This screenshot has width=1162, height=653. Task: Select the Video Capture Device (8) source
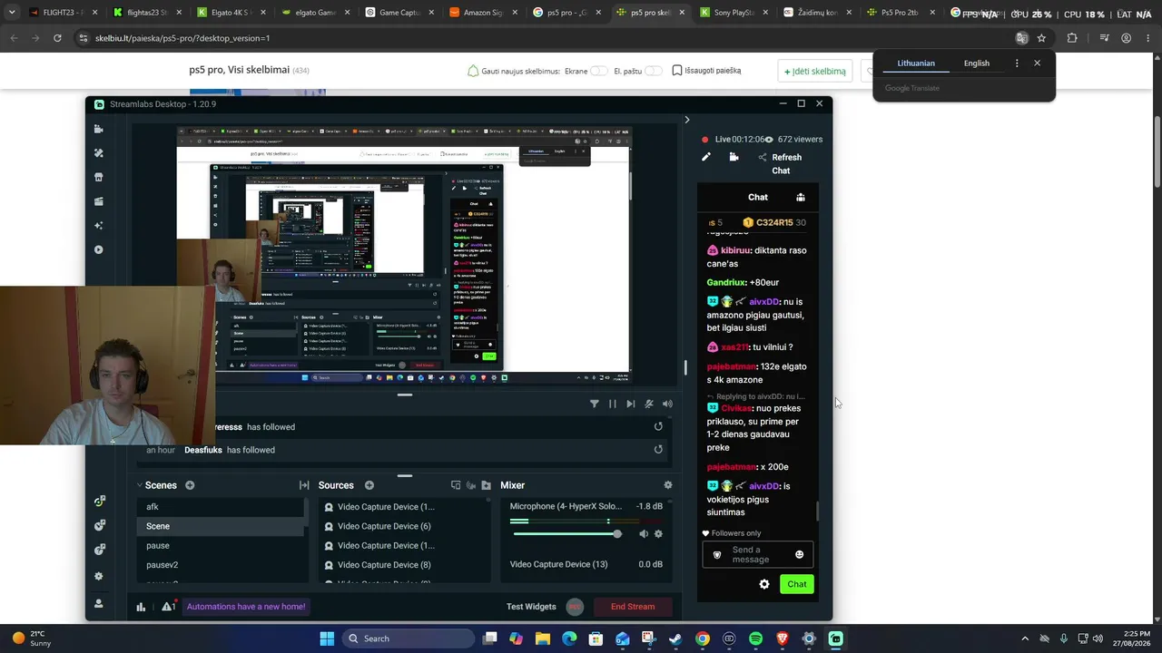pyautogui.click(x=403, y=565)
